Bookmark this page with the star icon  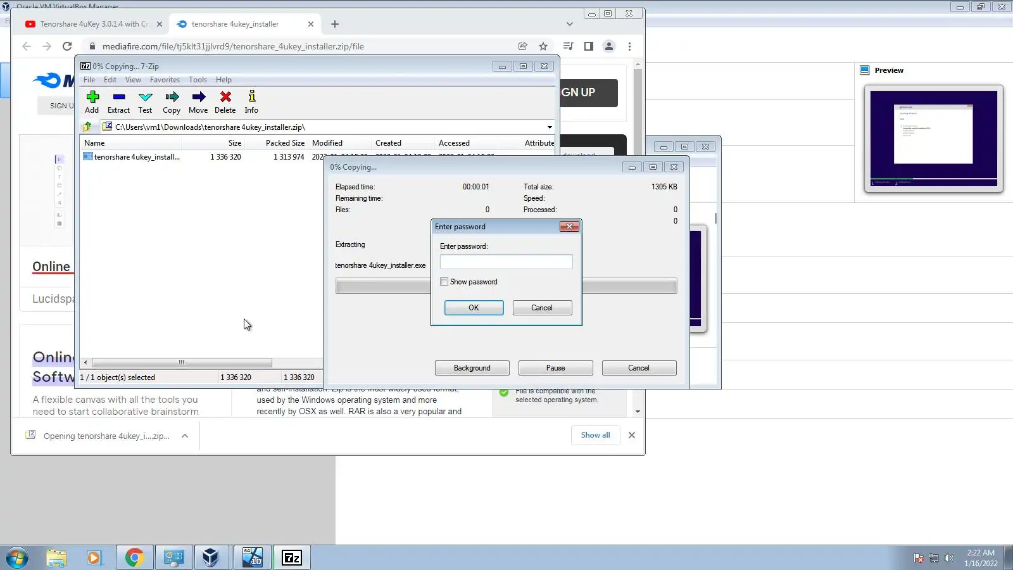tap(543, 46)
